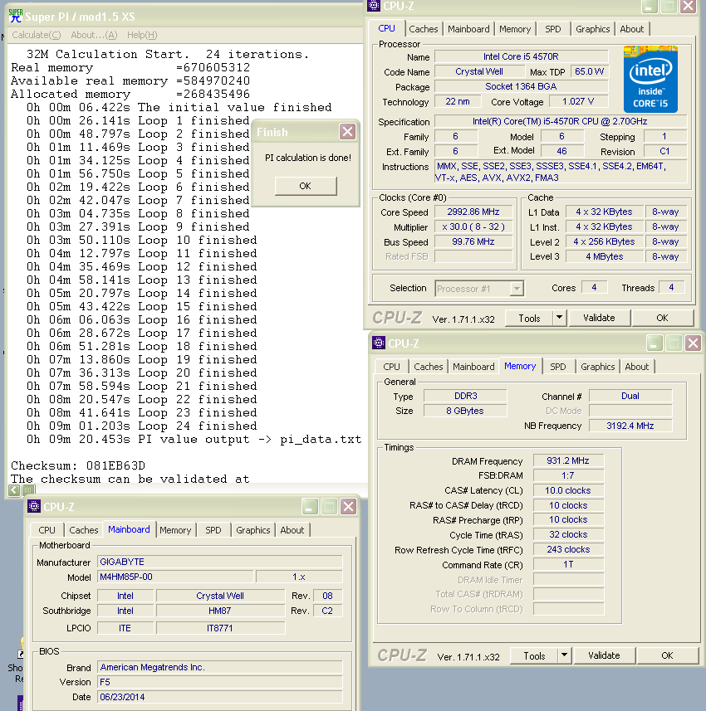The width and height of the screenshot is (706, 711).
Task: Click OK in Memory CPU-Z window
Action: 667,655
